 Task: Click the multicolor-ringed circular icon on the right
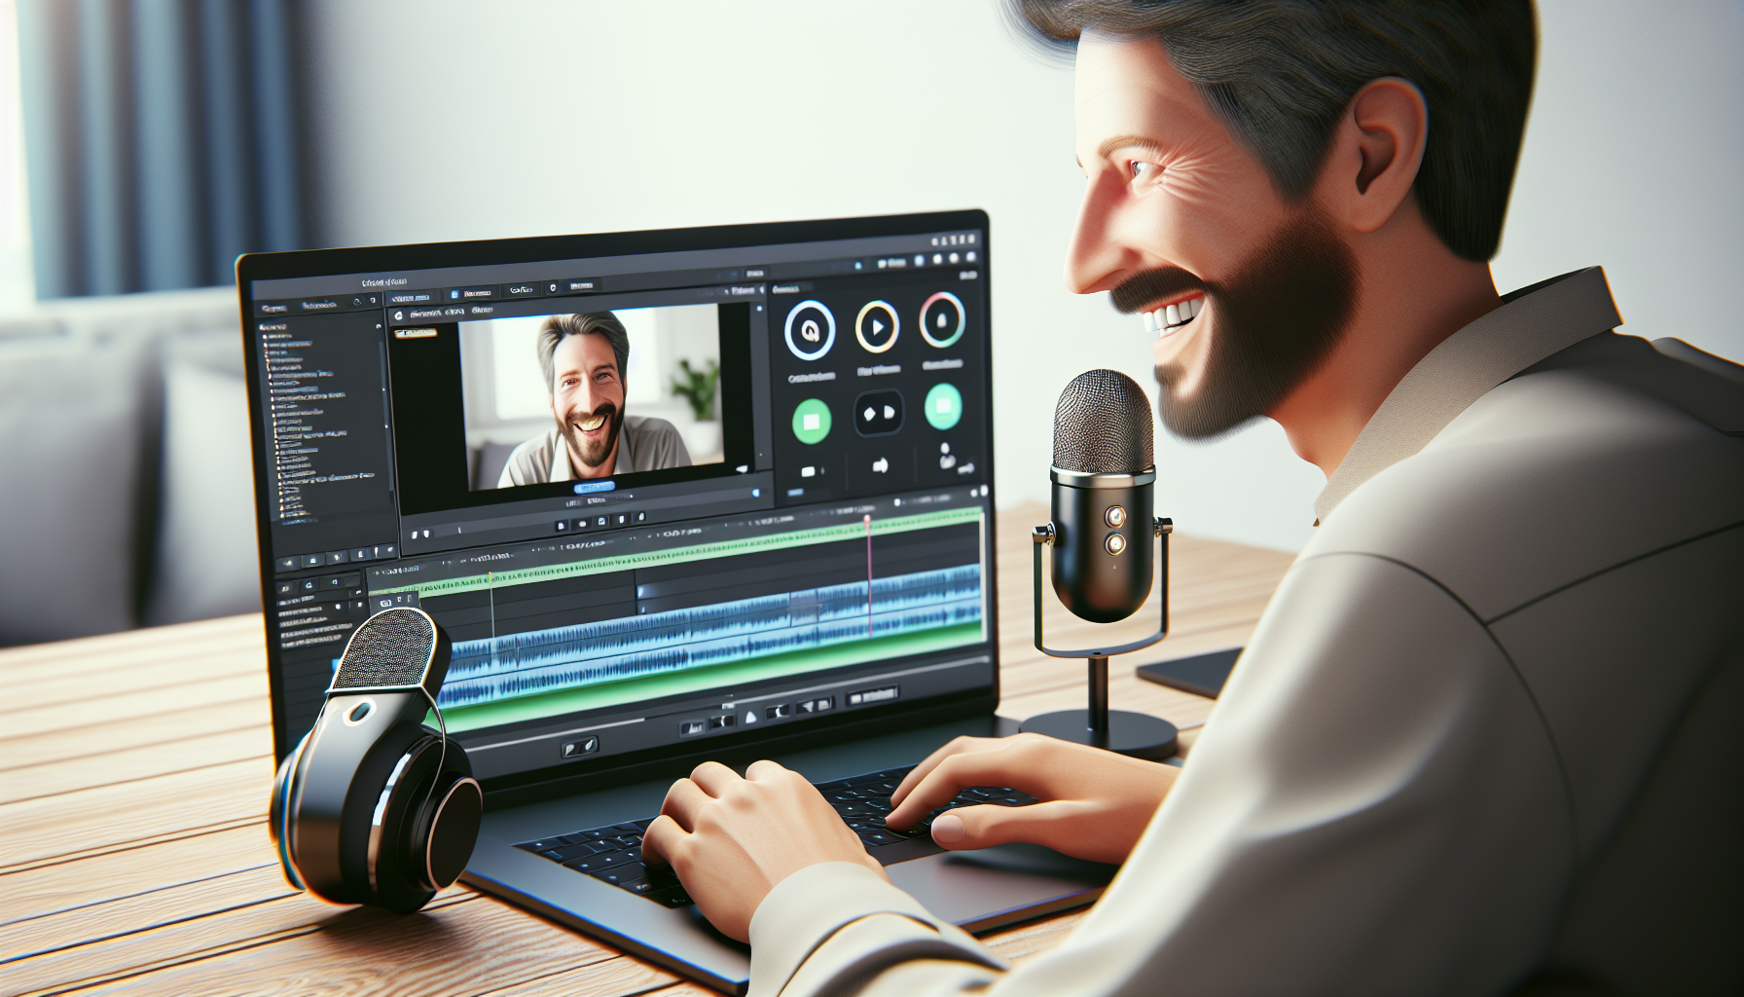[942, 320]
